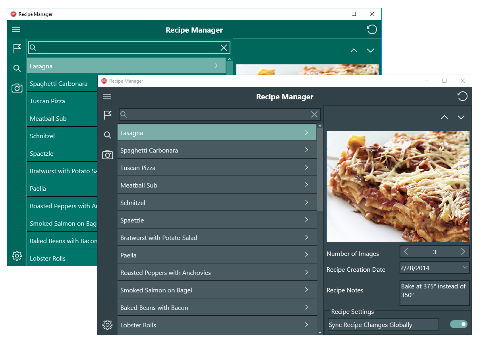
Task: Select Schnitzel in back green window
Action: tap(62, 136)
